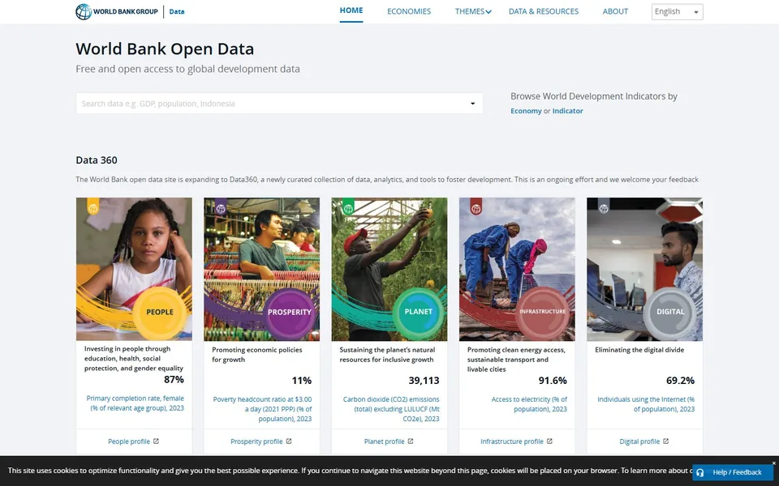The image size is (779, 486).
Task: Open external link icon beside Planet profile
Action: tap(411, 441)
